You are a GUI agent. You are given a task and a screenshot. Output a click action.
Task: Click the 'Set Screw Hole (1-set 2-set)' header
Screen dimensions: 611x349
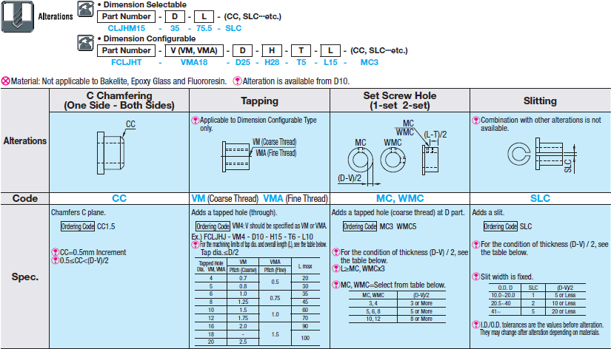[x=400, y=101]
